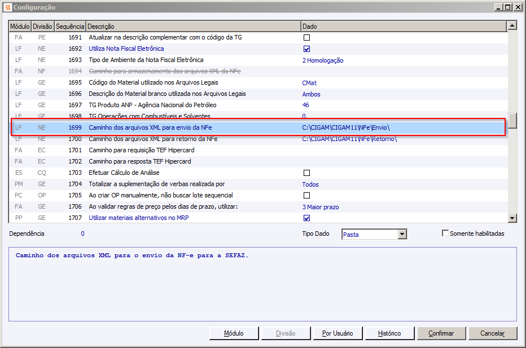The width and height of the screenshot is (526, 348).
Task: Select row Caminho para resposta TEF Hipercard
Action: coord(258,162)
